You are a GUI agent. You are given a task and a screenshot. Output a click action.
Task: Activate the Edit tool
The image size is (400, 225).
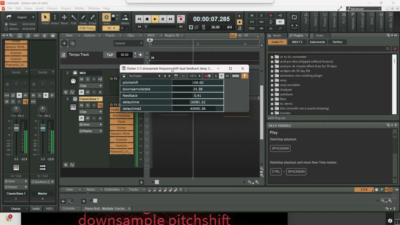click(73, 18)
